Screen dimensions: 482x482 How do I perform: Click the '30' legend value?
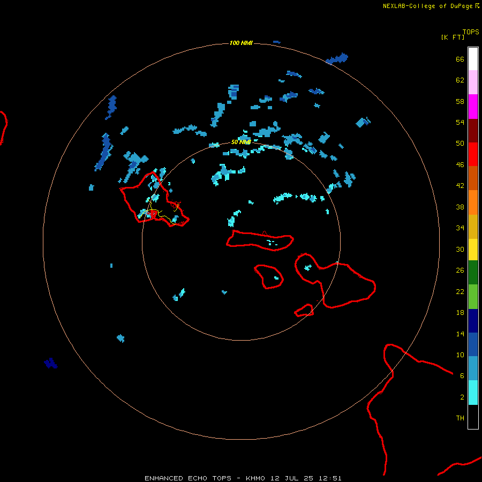(460, 249)
